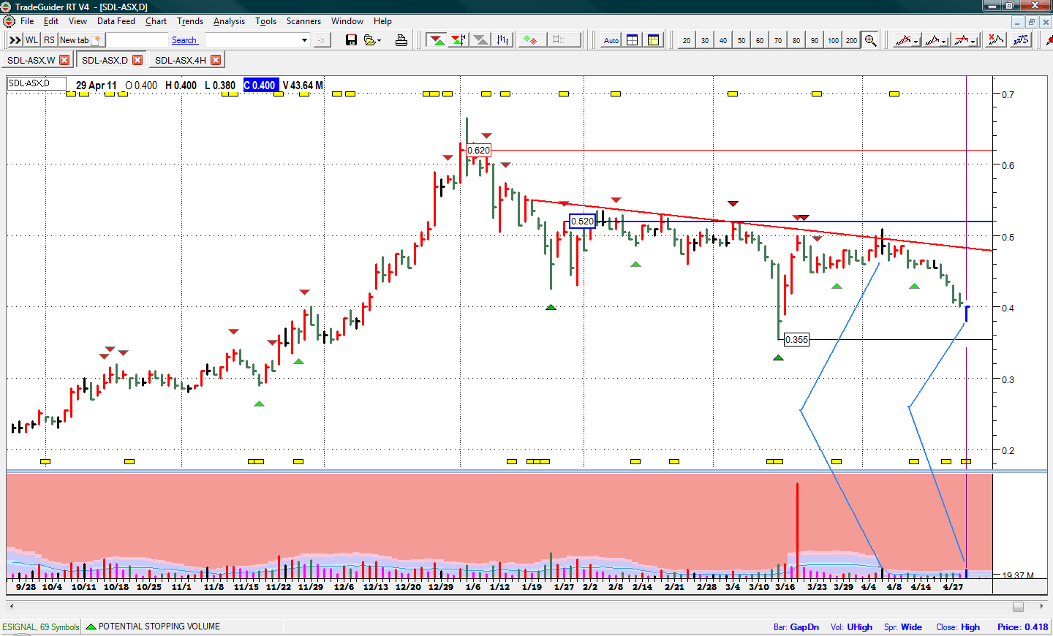
Task: Open the Analysis menu
Action: pos(229,21)
